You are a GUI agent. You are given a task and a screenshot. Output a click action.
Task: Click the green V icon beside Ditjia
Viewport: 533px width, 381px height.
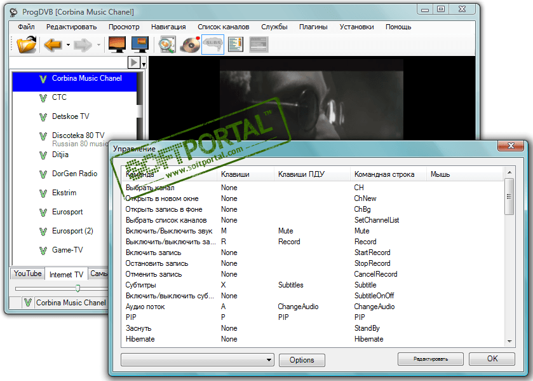click(x=43, y=155)
